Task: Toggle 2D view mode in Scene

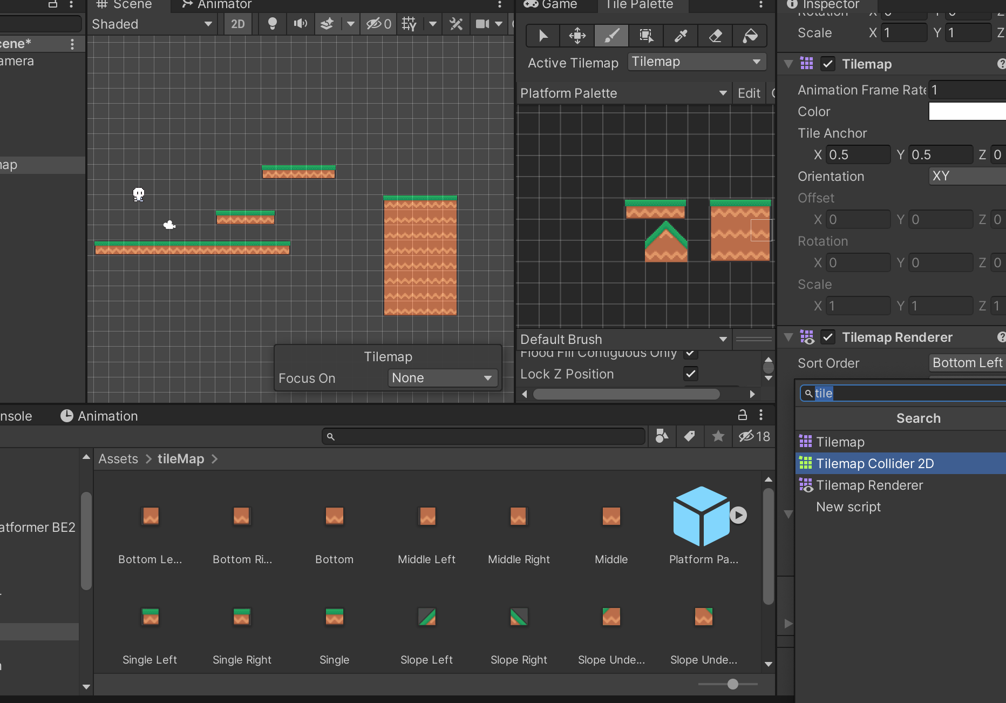Action: [237, 24]
